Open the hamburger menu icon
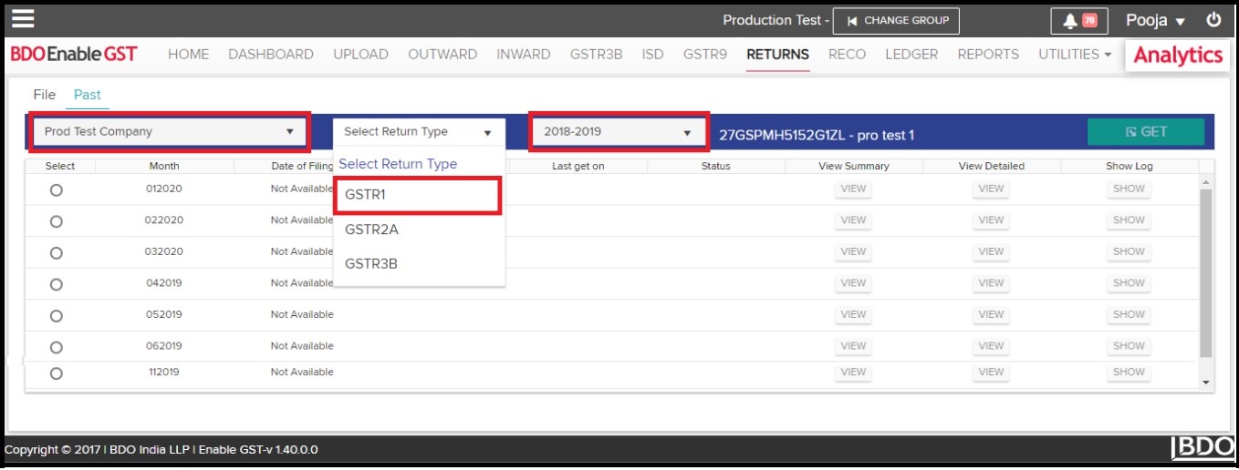Viewport: 1239px width, 470px height. pos(22,19)
